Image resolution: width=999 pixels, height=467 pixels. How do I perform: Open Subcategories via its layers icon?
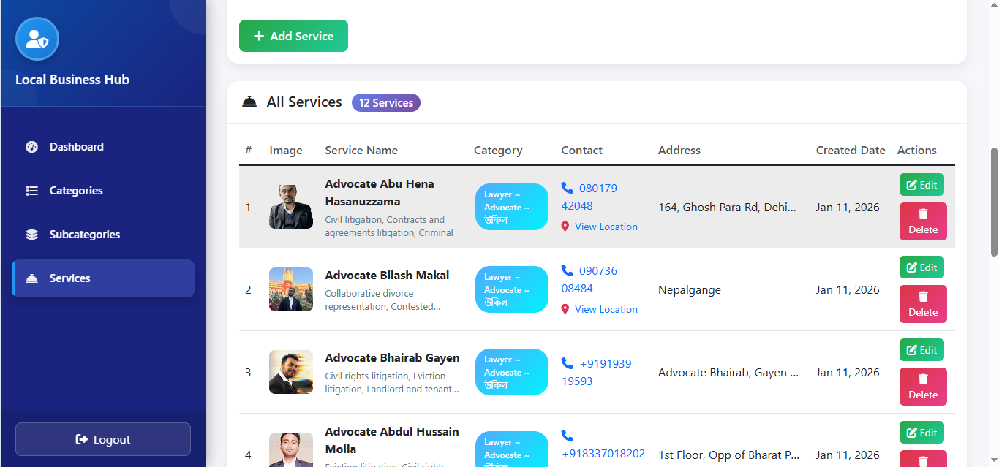coord(31,234)
